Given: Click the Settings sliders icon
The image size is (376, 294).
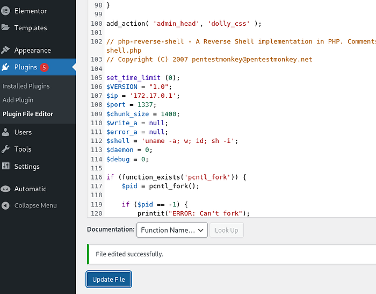Looking at the screenshot, I should coord(5,166).
